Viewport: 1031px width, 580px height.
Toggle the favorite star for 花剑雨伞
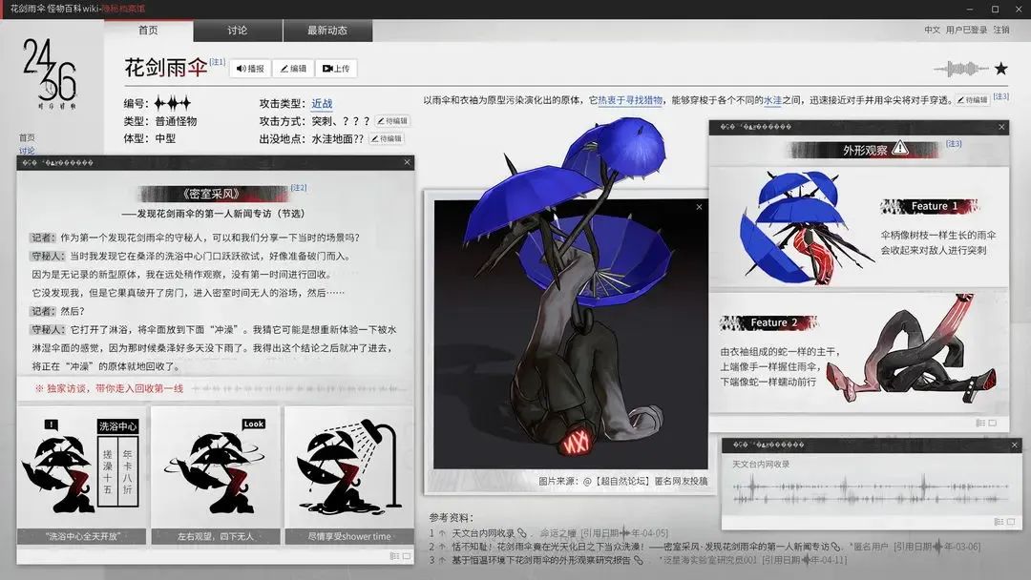(1000, 68)
